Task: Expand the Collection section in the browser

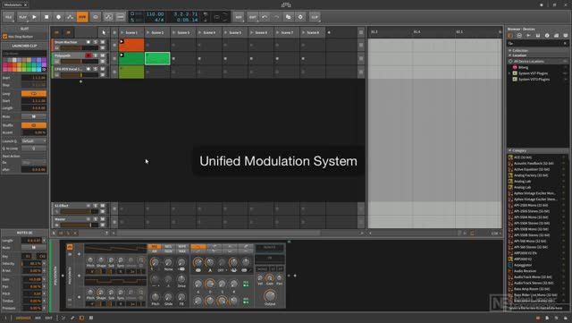Action: coord(510,50)
